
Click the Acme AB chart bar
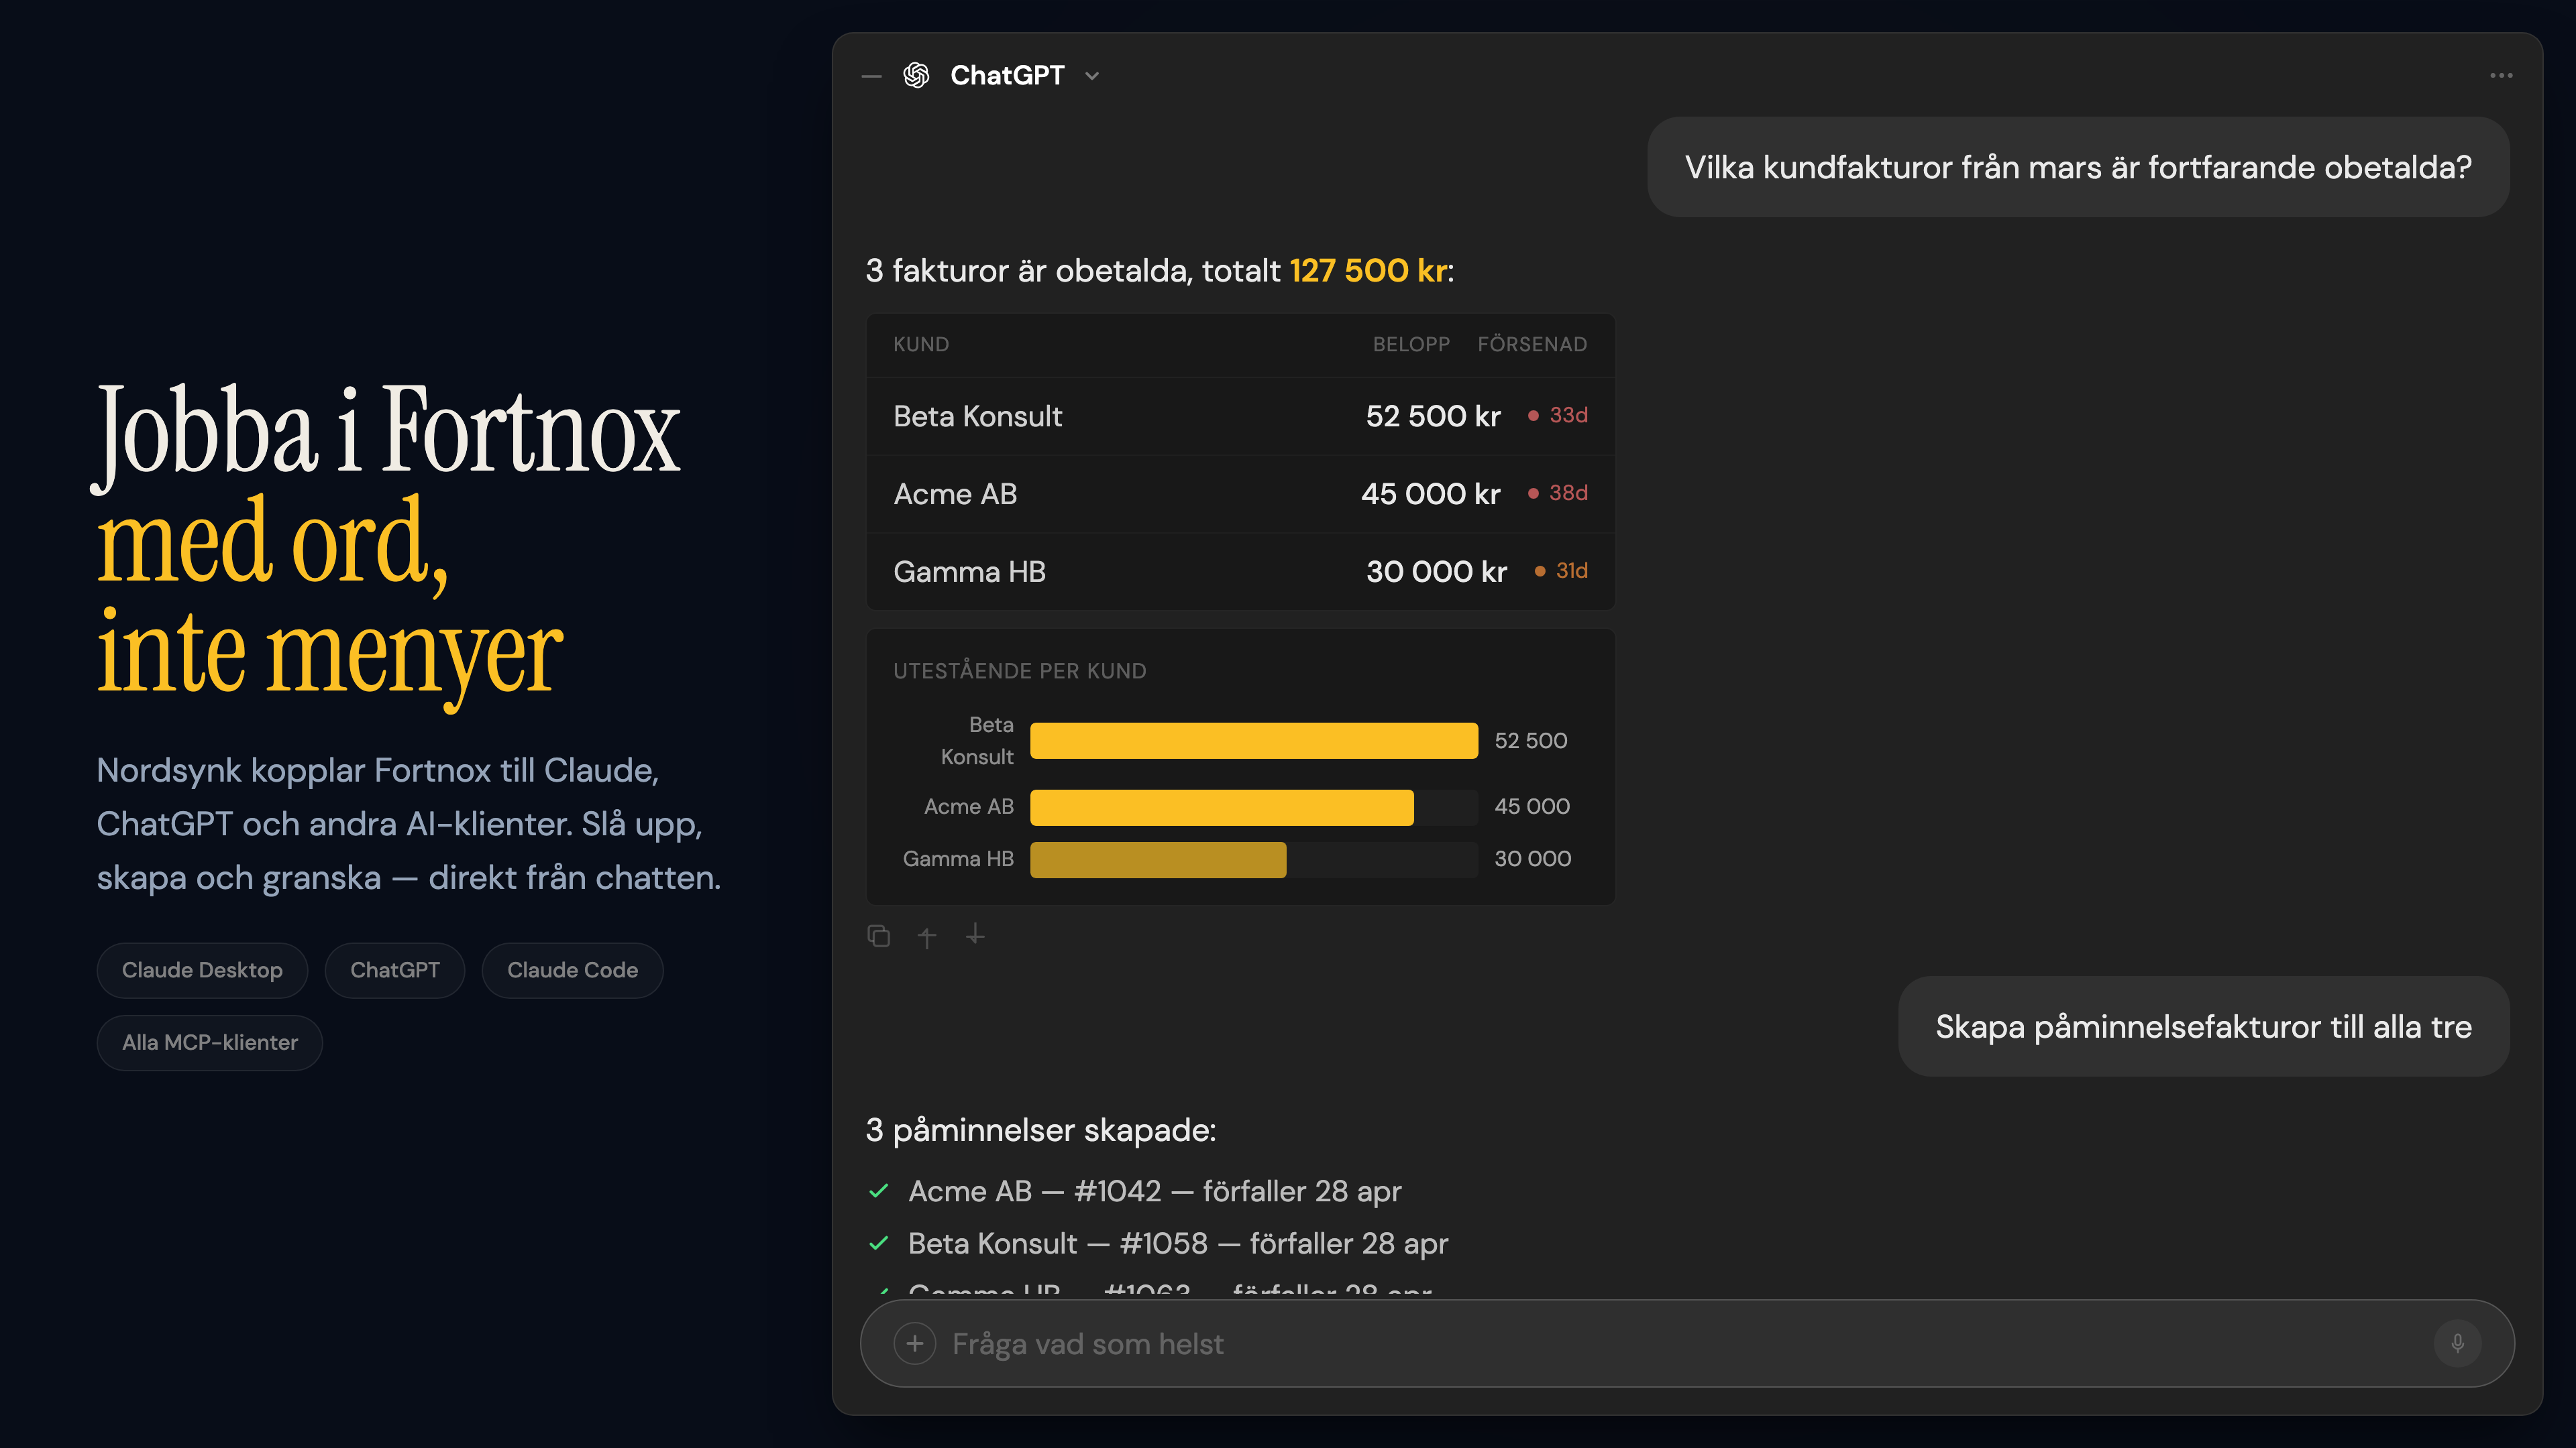pos(1222,807)
